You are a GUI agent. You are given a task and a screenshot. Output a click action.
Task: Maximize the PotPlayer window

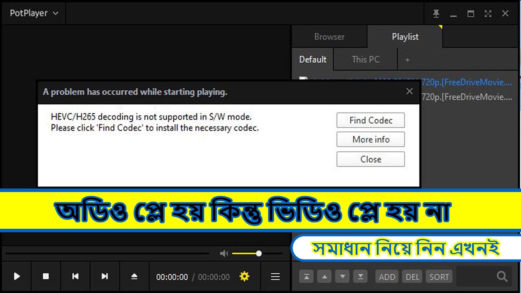[471, 13]
